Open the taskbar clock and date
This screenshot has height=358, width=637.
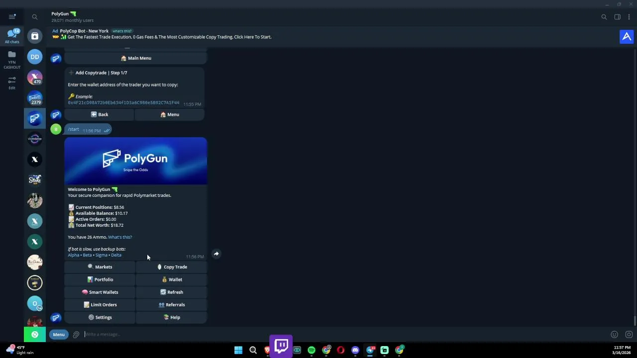tap(622, 350)
